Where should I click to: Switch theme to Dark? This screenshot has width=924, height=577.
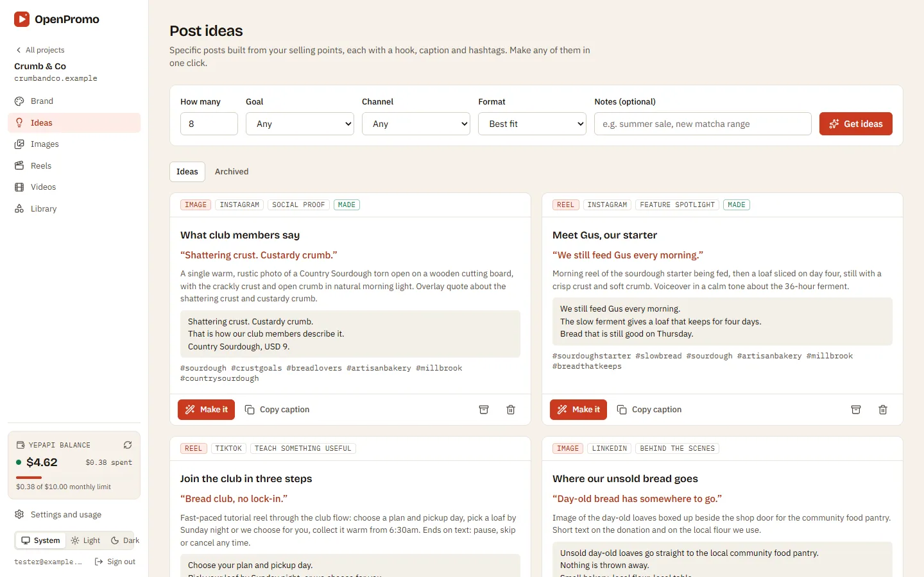[x=124, y=540]
